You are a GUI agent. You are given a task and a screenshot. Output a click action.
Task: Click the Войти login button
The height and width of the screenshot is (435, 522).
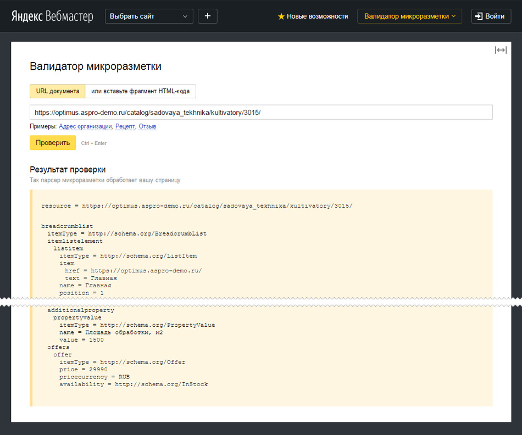491,16
